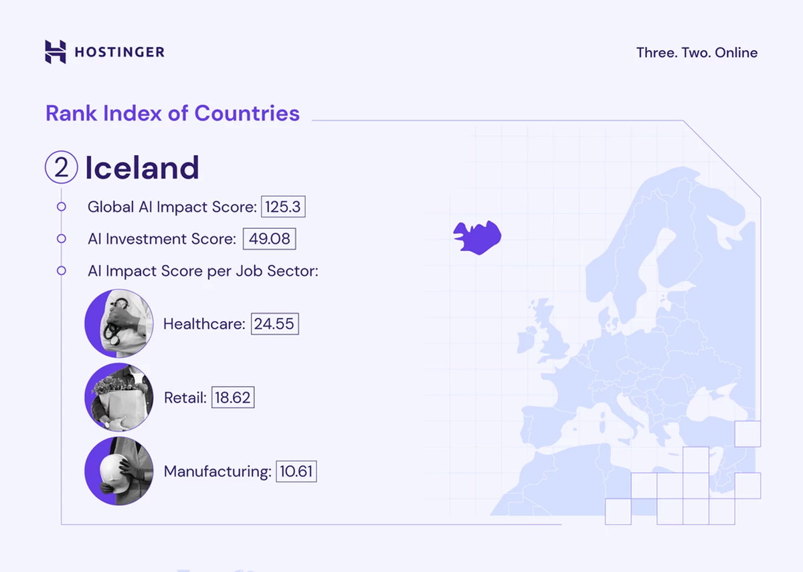Click the HOSTINGER brand name text
The image size is (803, 572).
[x=119, y=52]
